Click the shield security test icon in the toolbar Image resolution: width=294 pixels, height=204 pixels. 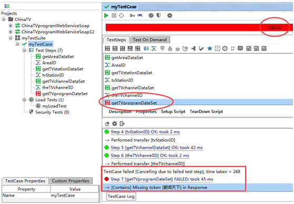click(x=159, y=16)
